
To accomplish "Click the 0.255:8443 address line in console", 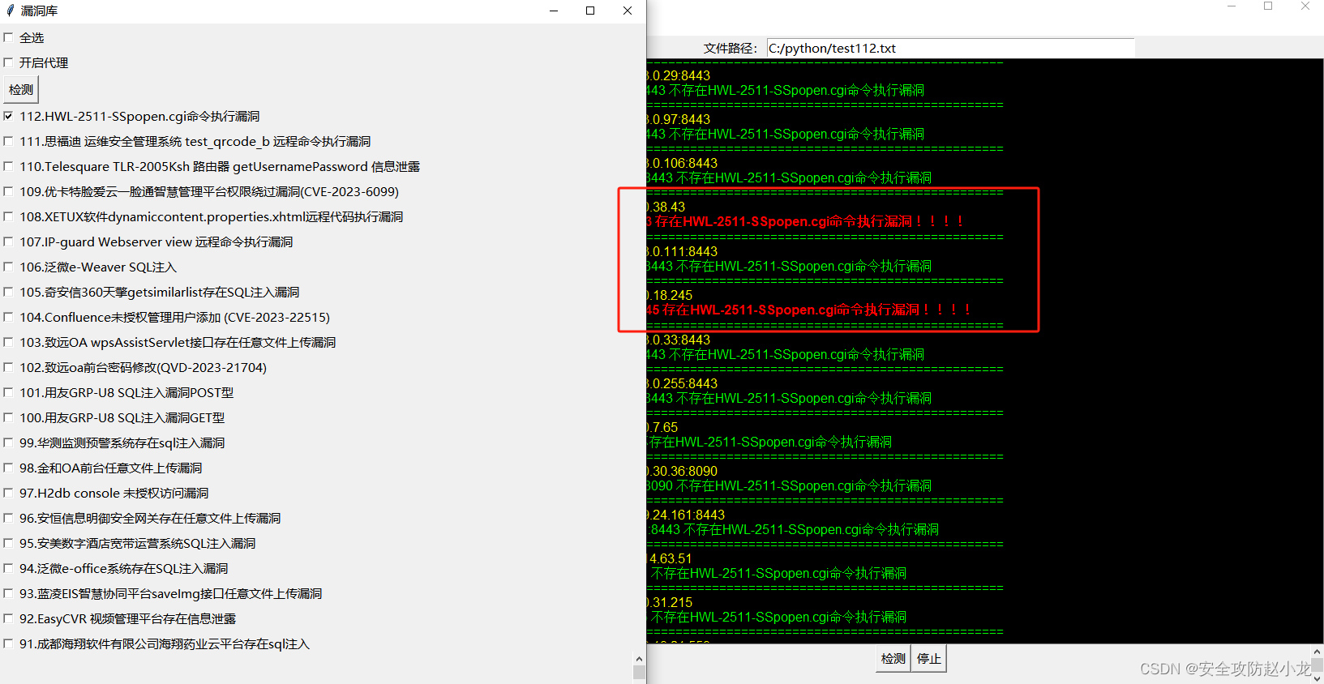I will [683, 383].
